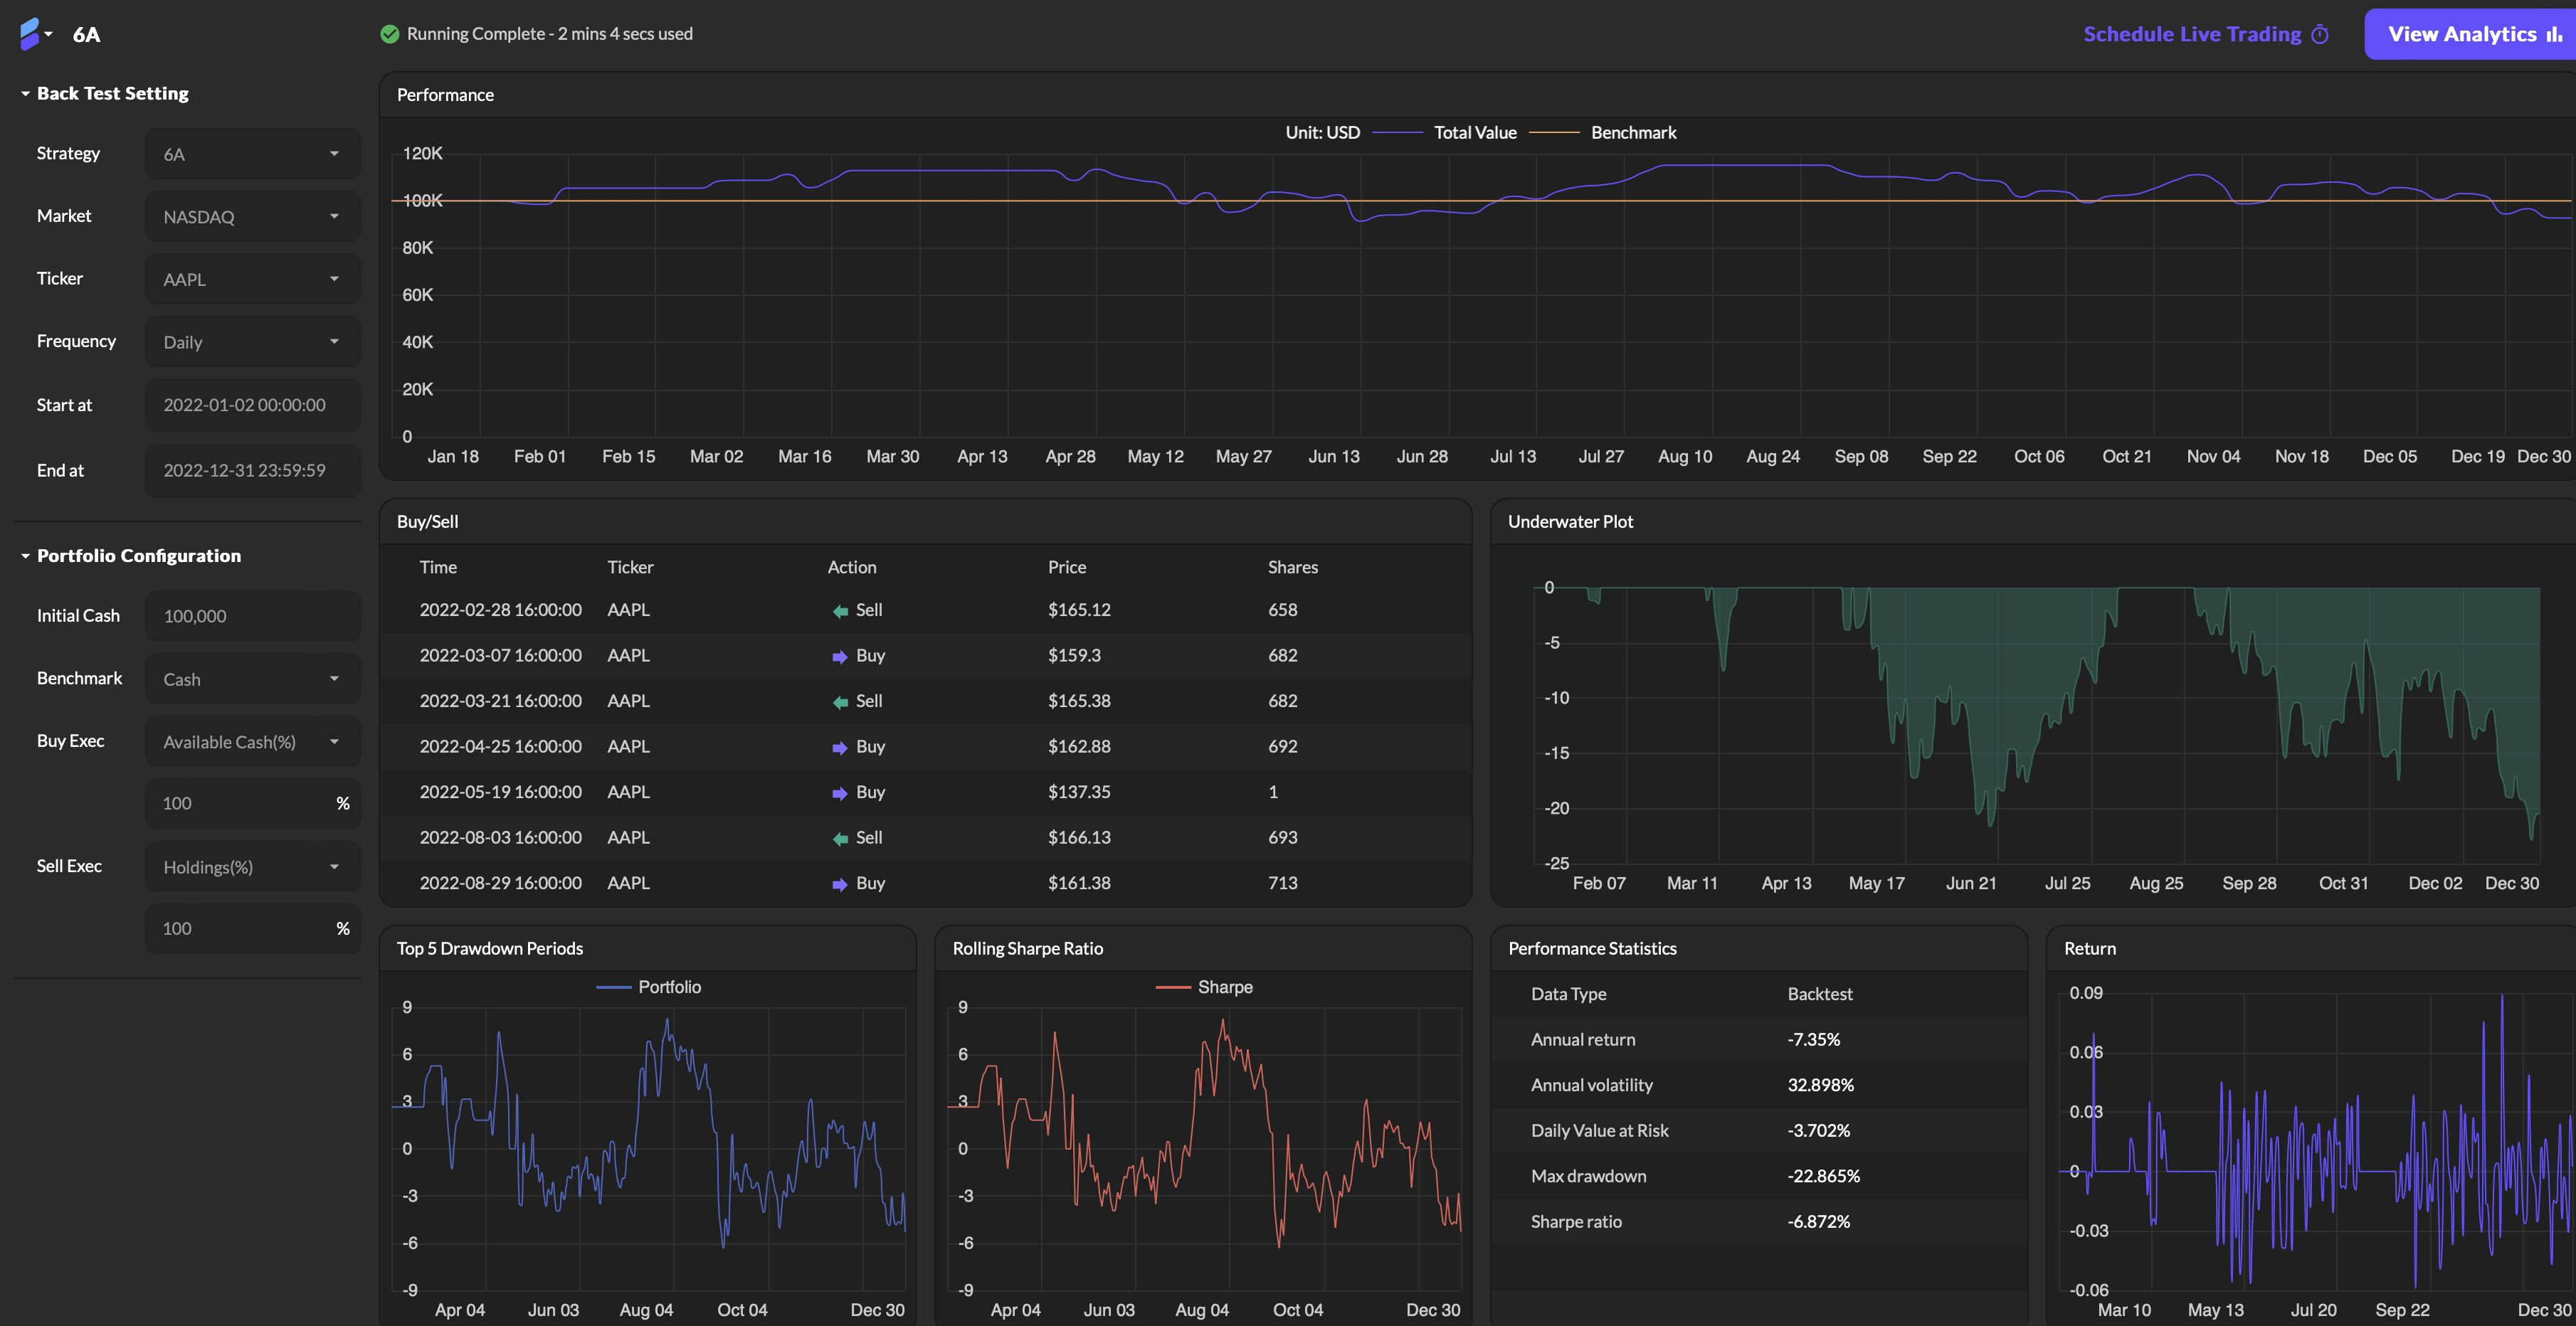The width and height of the screenshot is (2576, 1326).
Task: Click the Buy arrow icon for 2022-03-07 trade
Action: pyautogui.click(x=840, y=657)
